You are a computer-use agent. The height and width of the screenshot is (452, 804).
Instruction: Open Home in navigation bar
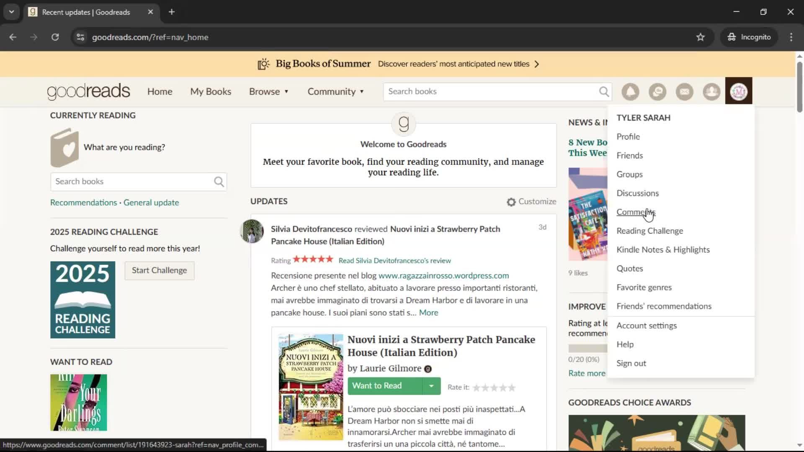(x=160, y=92)
